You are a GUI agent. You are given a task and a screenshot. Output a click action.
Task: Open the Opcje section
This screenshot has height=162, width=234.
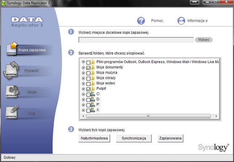pyautogui.click(x=32, y=92)
